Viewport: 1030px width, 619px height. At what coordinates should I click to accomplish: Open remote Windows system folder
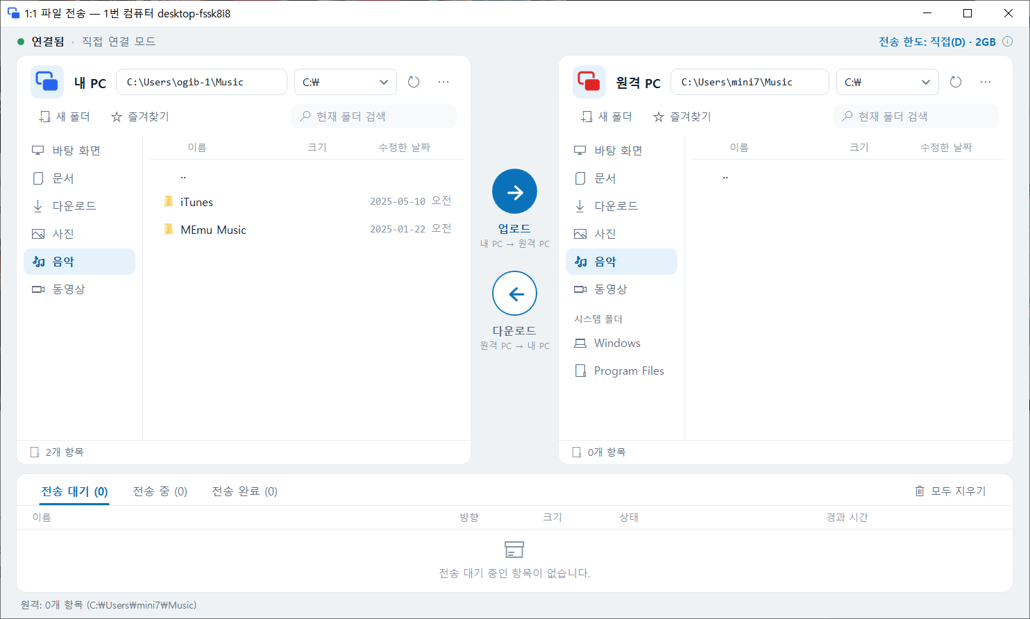[622, 344]
